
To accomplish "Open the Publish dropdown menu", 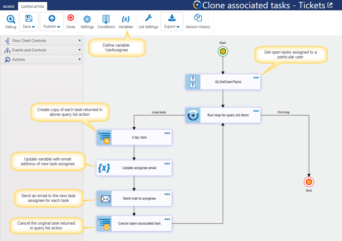I will [x=52, y=22].
